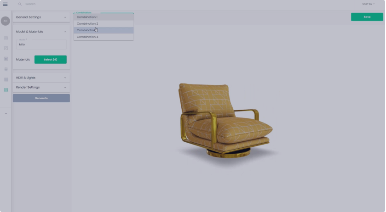The image size is (386, 212).
Task: Expand the HDRi & Lights section
Action: 41,78
